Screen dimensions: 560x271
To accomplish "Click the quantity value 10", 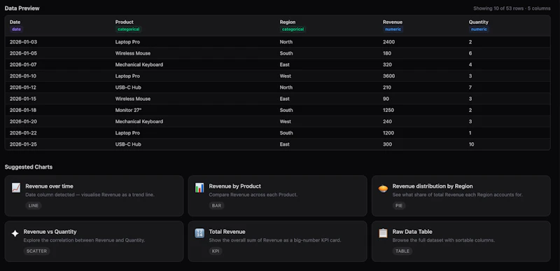I will coord(471,145).
